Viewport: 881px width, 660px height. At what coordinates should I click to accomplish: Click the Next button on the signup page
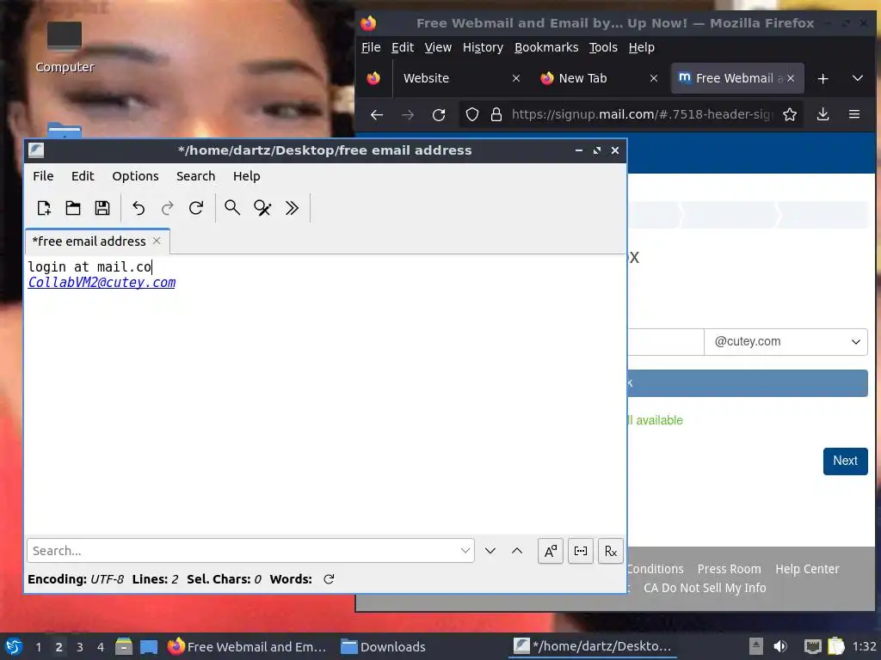click(845, 461)
